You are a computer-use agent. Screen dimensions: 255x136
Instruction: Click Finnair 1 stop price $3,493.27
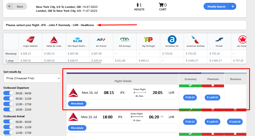coord(216,60)
